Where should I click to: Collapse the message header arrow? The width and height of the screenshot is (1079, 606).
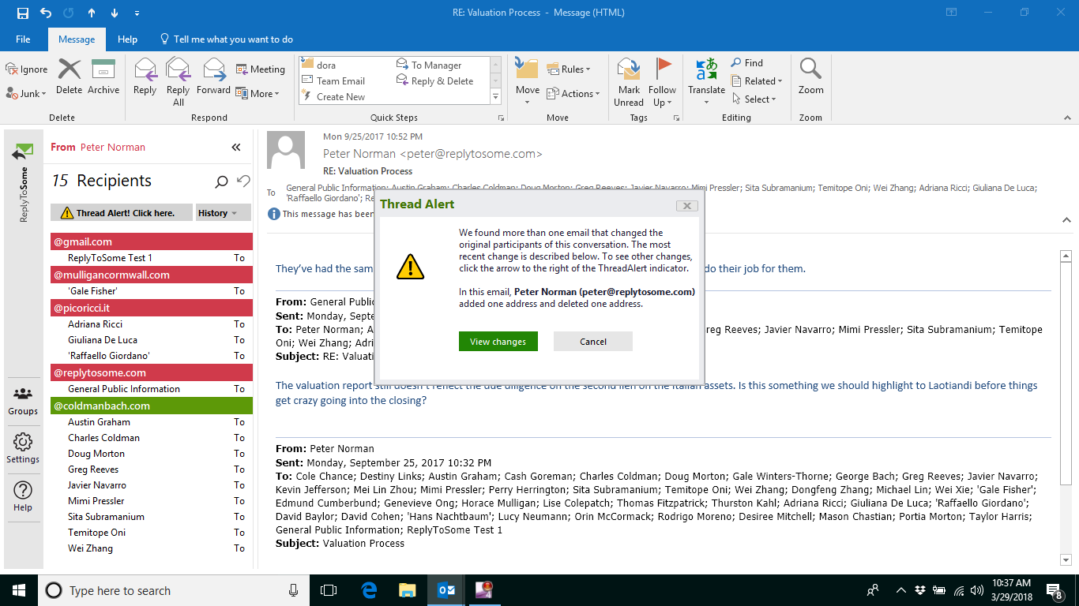pos(1066,219)
